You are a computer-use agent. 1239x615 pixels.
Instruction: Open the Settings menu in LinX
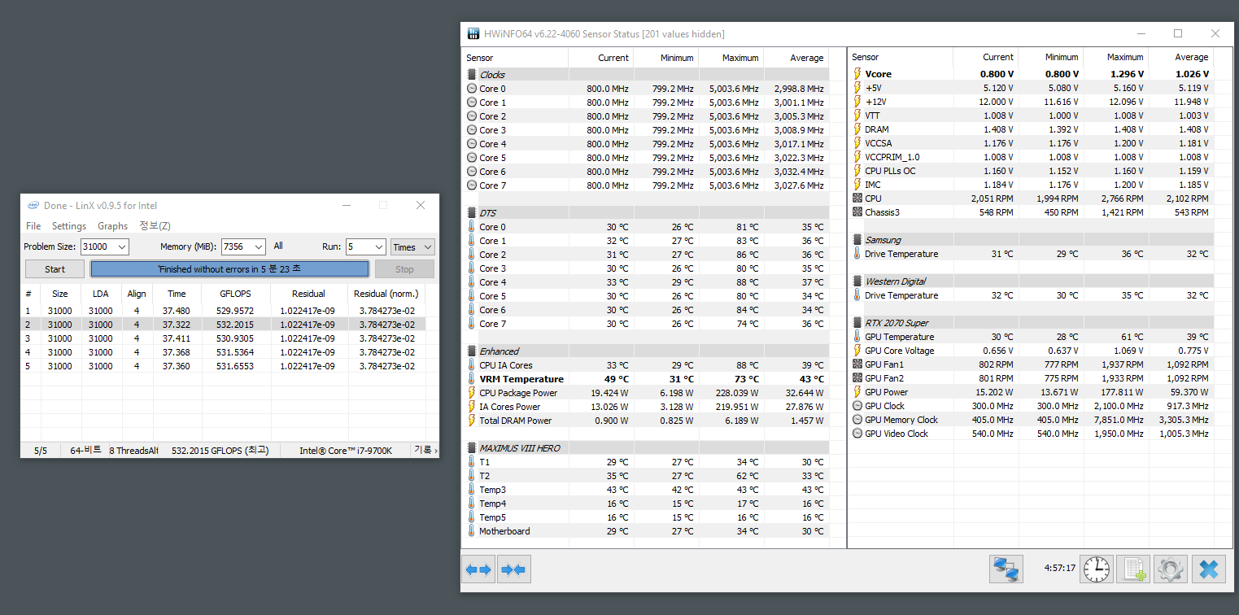(69, 226)
